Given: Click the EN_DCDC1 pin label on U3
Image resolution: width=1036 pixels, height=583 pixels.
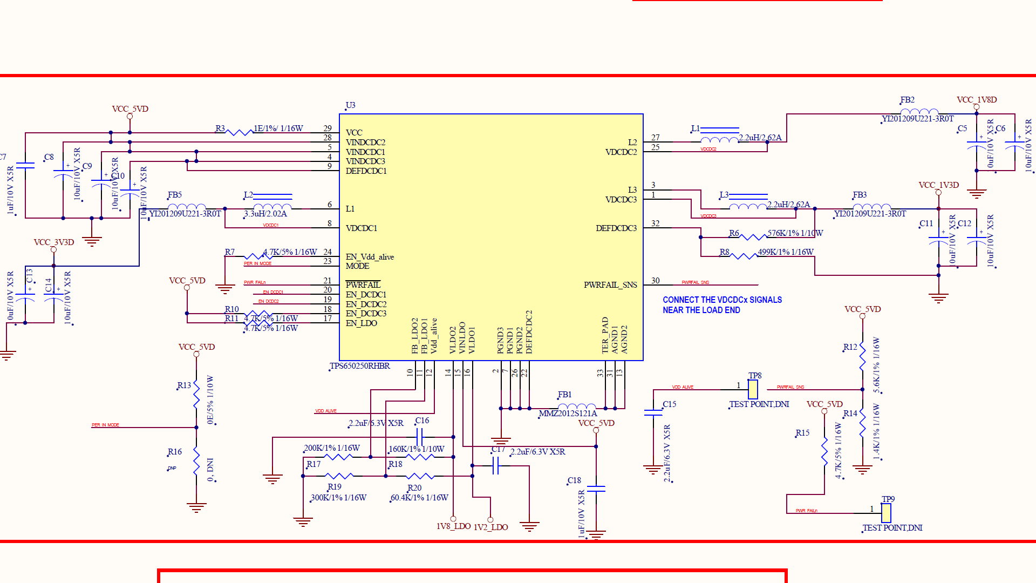Looking at the screenshot, I should coord(366,295).
